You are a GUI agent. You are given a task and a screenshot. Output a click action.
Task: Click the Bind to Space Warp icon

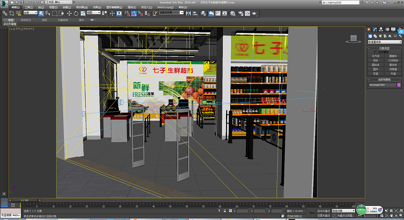(x=19, y=13)
